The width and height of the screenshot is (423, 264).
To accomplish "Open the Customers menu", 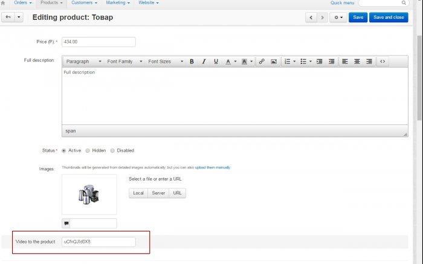I will tap(84, 2).
